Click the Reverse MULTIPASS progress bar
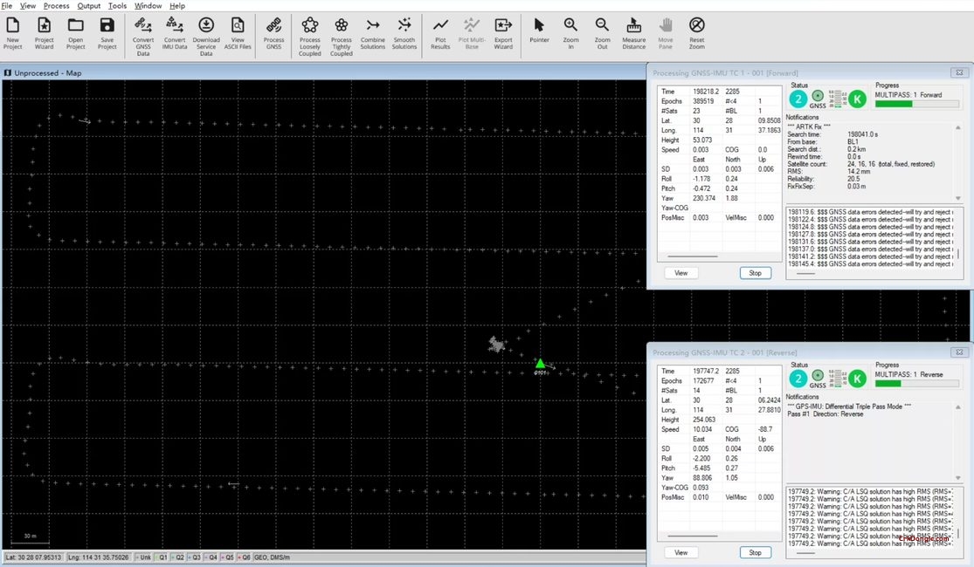 [x=917, y=384]
